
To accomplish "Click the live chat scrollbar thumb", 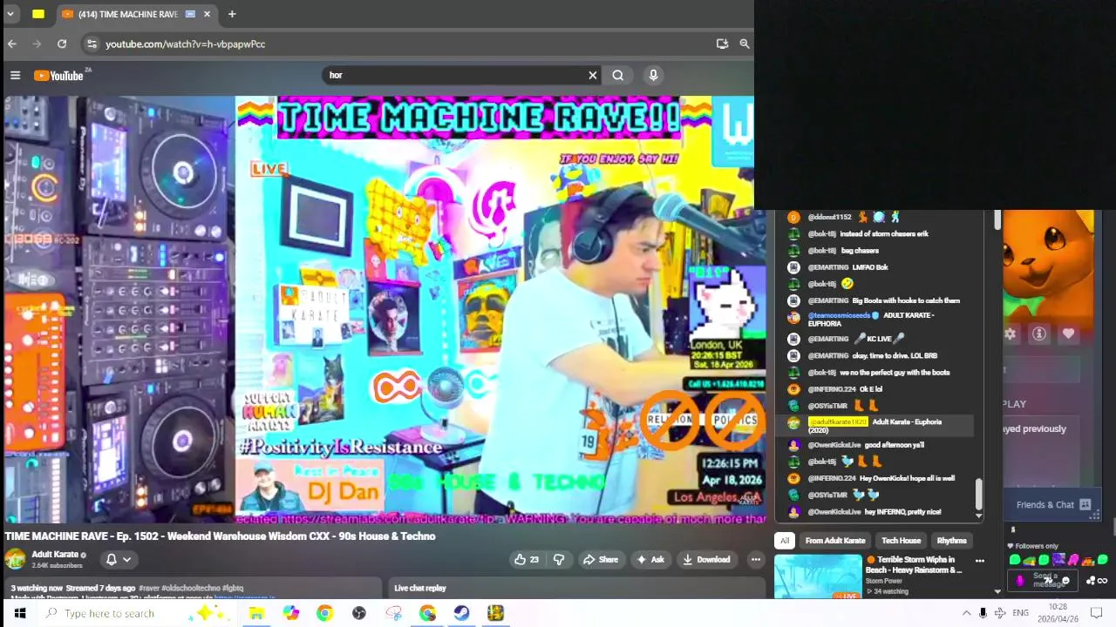I will point(978,494).
